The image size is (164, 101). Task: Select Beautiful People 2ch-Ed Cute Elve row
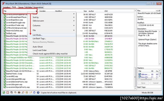[69, 66]
